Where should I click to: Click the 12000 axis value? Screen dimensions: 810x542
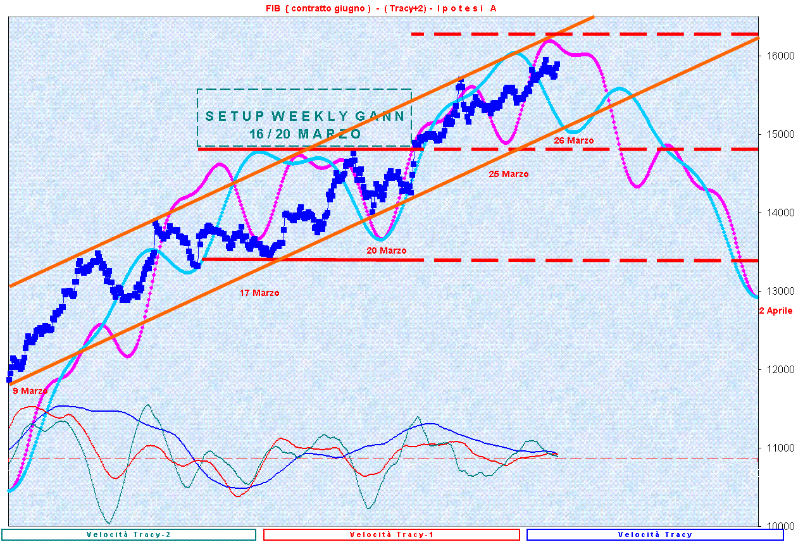[x=781, y=369]
